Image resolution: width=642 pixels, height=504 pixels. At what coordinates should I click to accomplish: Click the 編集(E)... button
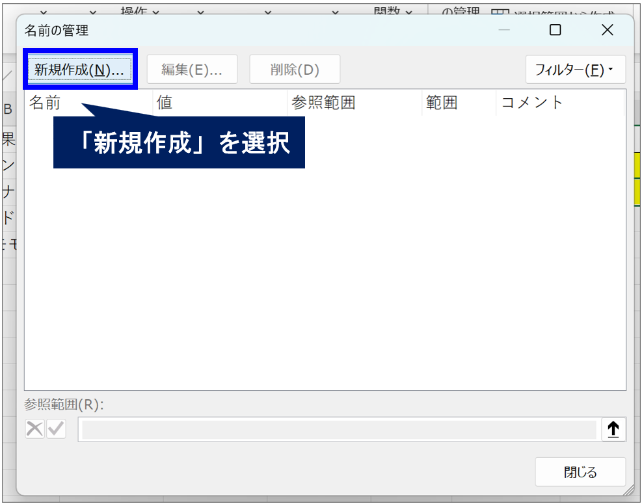(x=192, y=70)
